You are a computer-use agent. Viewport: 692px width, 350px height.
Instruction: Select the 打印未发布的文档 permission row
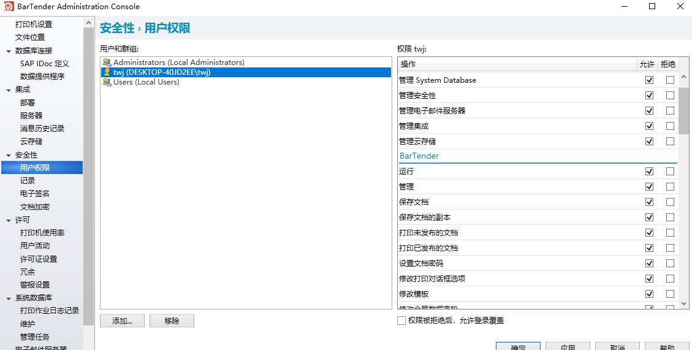point(538,232)
